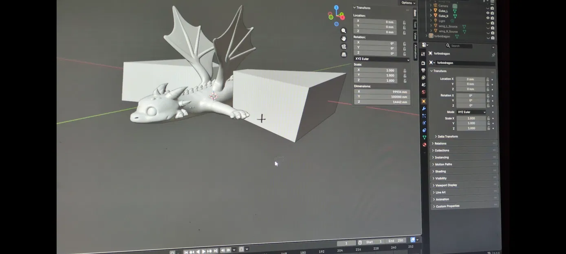Switch to the Item sidebar tab
The height and width of the screenshot is (254, 566).
tap(415, 13)
